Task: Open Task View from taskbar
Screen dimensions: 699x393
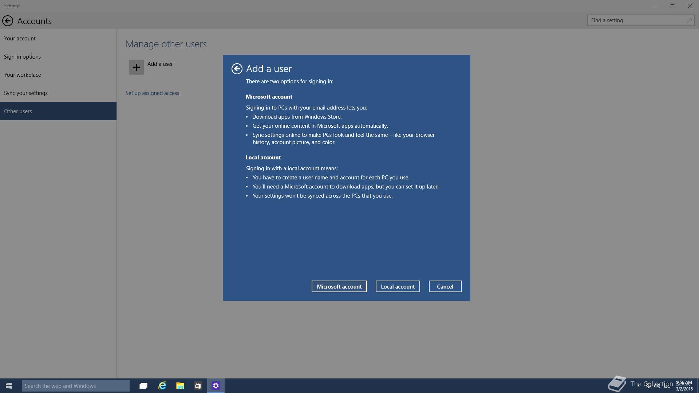Action: click(x=143, y=386)
